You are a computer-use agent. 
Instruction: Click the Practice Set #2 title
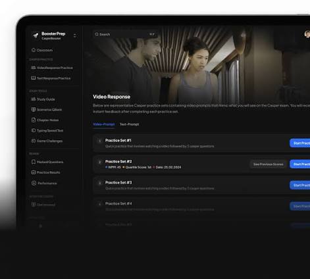click(118, 161)
